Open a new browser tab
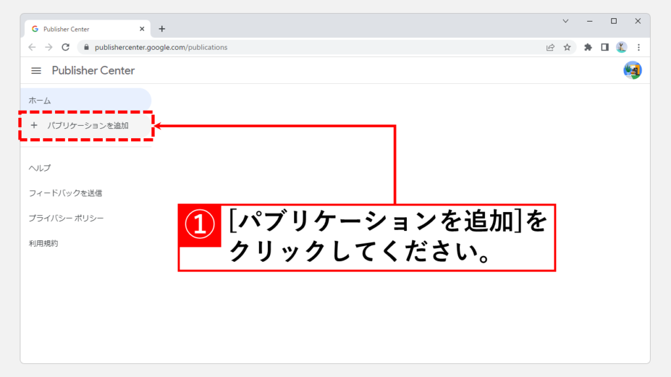671x377 pixels. (162, 29)
